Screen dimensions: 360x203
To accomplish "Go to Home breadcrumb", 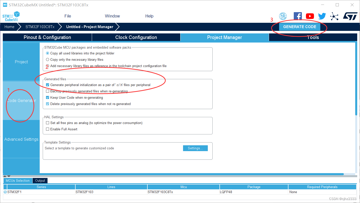I will pyautogui.click(x=9, y=27).
